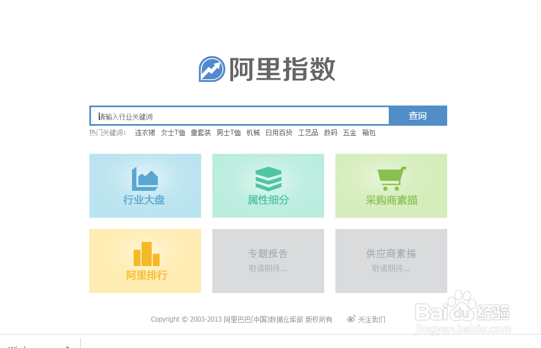Select the 女士T恤 keyword link
The height and width of the screenshot is (348, 541).
172,132
